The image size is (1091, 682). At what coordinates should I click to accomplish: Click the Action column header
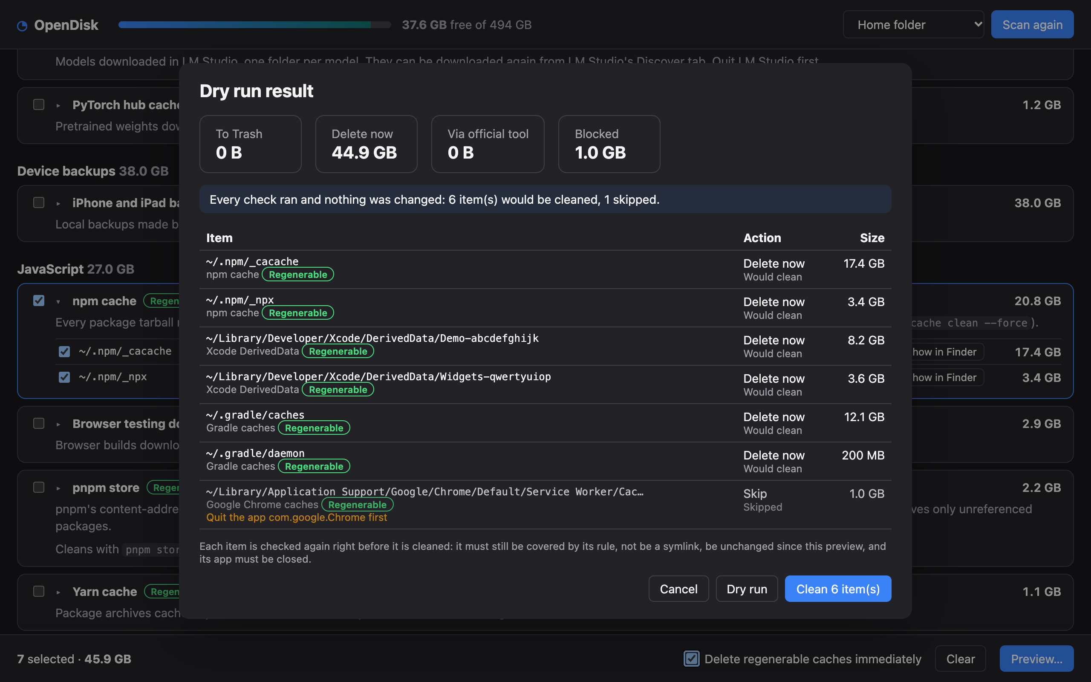[762, 238]
